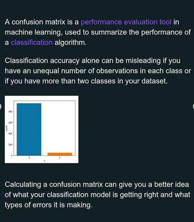This screenshot has width=194, height=222.
Task: Click the 400 tick label on chart
Action: point(10,134)
